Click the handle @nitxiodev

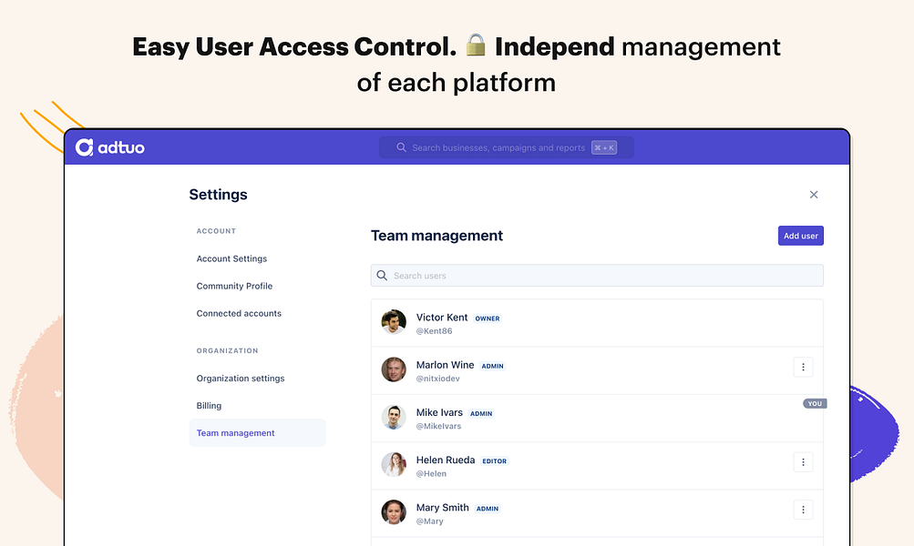click(437, 379)
